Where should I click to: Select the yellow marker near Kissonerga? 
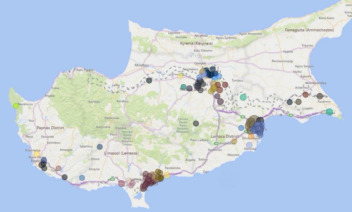37,154
